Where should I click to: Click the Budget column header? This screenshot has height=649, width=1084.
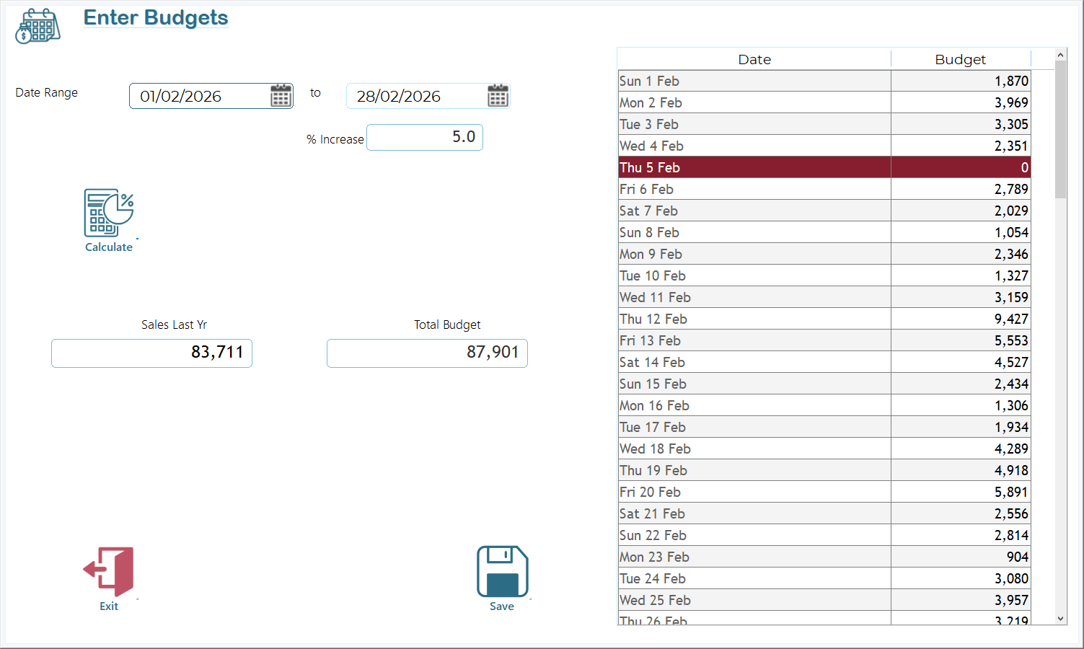pos(959,60)
